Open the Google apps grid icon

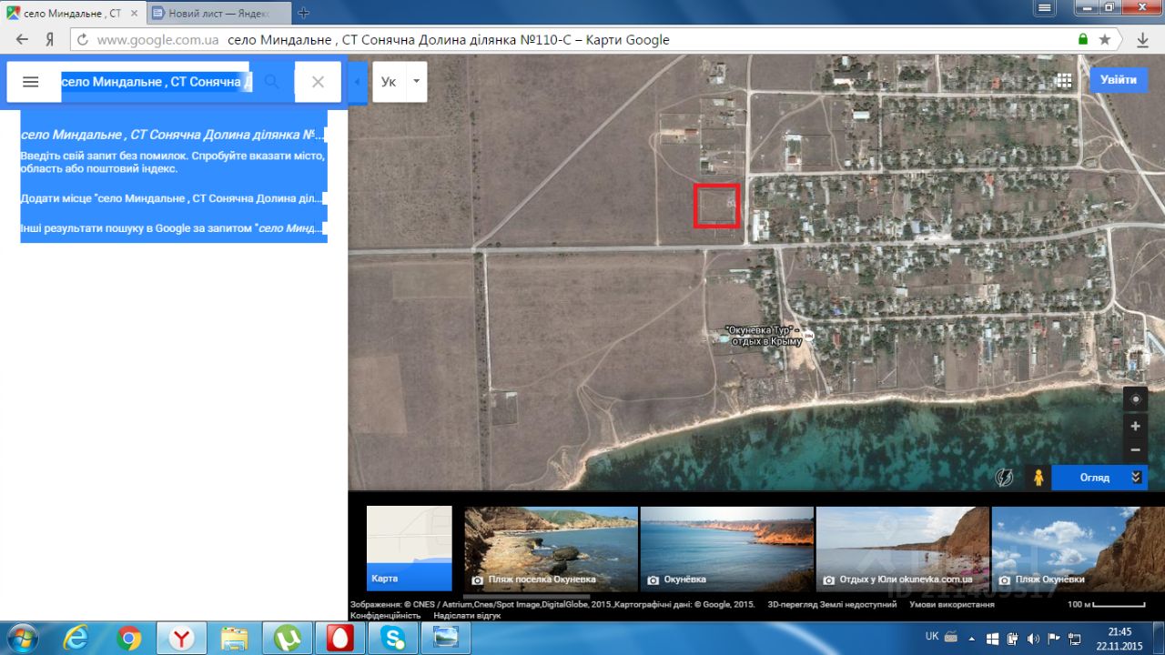coord(1063,80)
